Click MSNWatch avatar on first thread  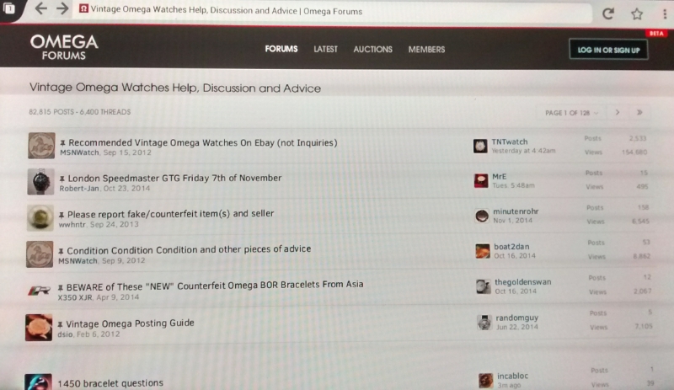tap(40, 146)
